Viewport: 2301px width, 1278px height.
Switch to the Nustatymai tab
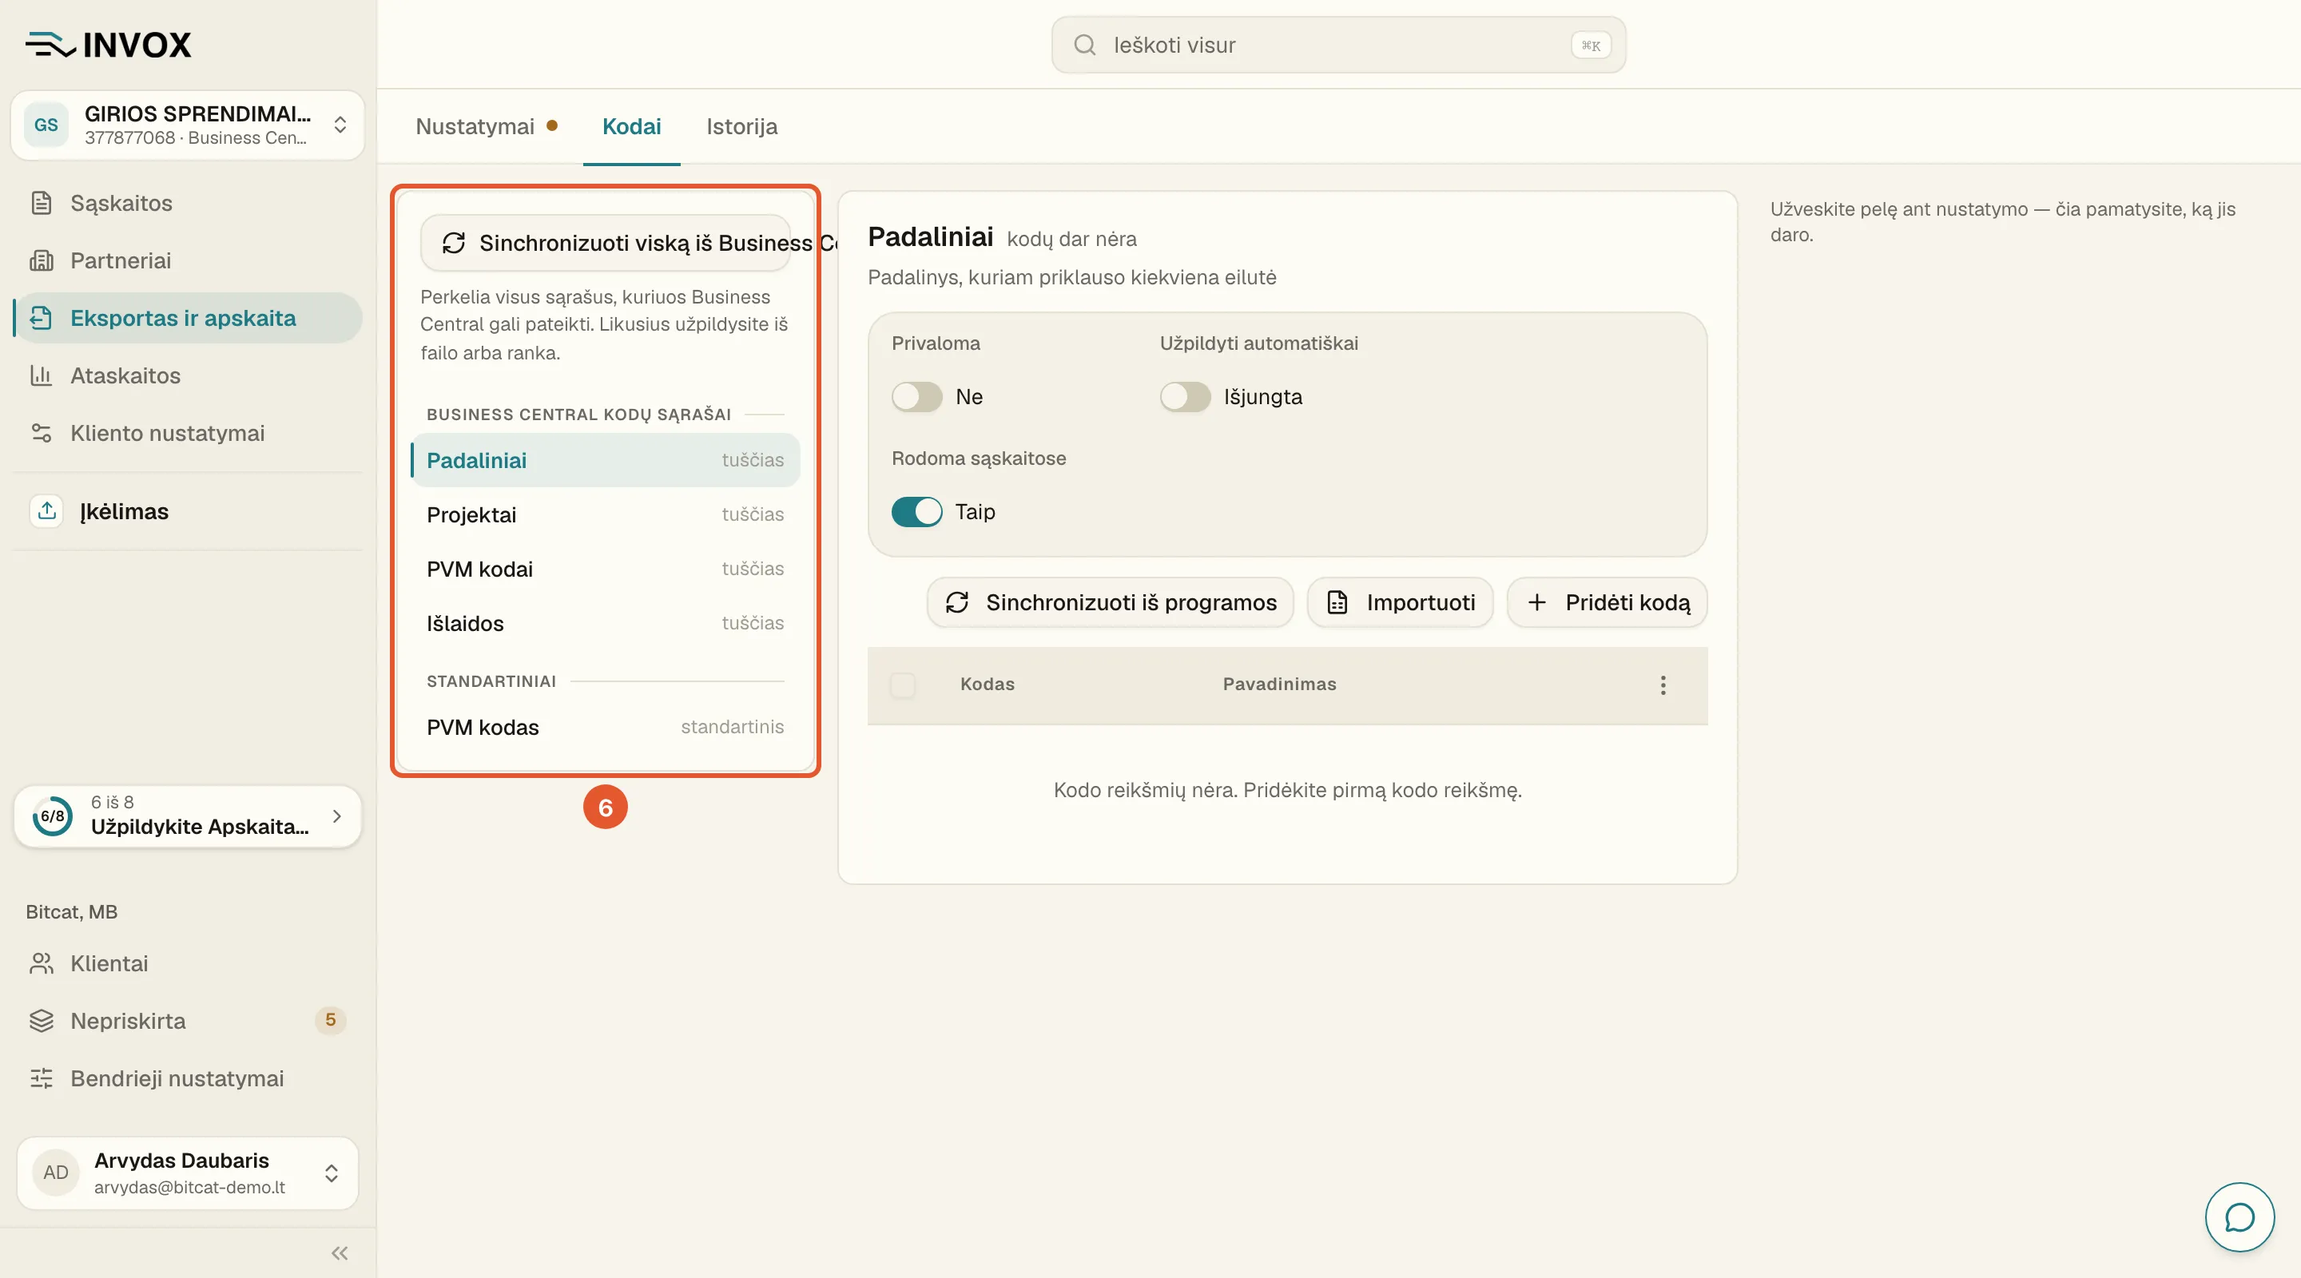pos(487,126)
